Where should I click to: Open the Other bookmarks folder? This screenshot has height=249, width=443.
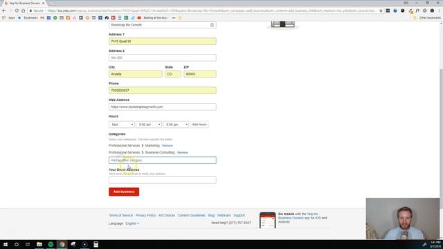click(427, 18)
